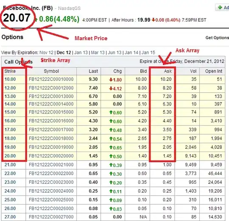Open strike 12.00 link
This screenshot has width=229, height=221.
click(10, 88)
